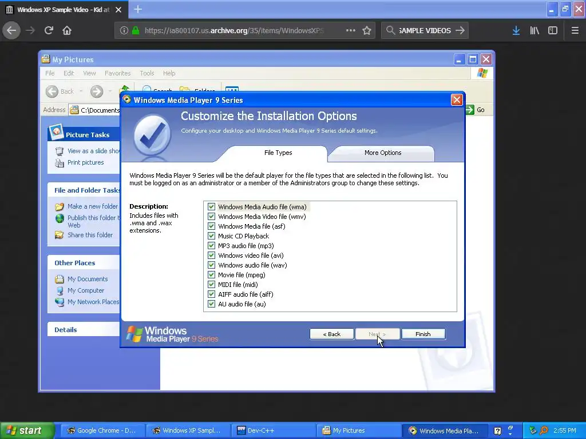Open Back button history dropdown in My Pictures
The image size is (586, 439).
tap(81, 91)
